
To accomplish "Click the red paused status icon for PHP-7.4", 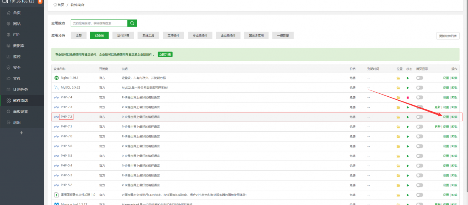I will (x=408, y=97).
